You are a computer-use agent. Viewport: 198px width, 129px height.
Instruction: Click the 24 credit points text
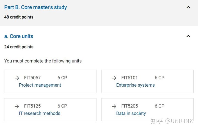tap(19, 47)
